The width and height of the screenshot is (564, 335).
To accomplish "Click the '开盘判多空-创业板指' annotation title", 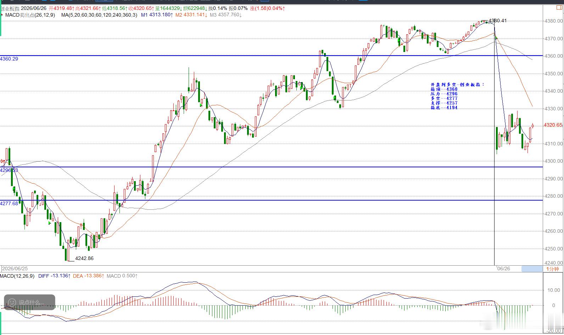I will pyautogui.click(x=457, y=85).
